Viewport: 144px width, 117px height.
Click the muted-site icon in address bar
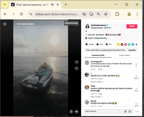pos(84,14)
